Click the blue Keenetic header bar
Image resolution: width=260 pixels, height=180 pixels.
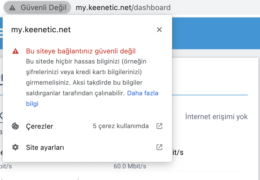coord(216,33)
